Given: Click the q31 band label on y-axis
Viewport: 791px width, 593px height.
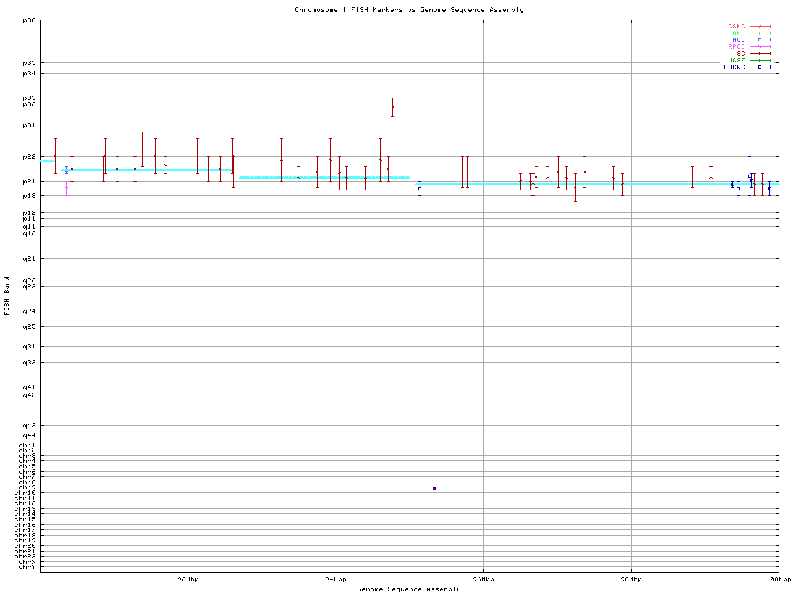Looking at the screenshot, I should point(29,347).
